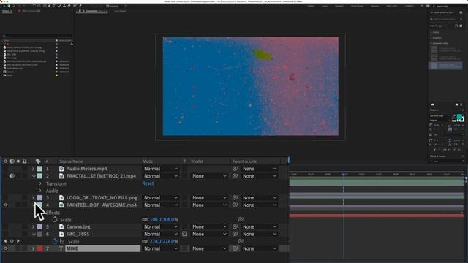468x263 pixels.
Task: Open TrkMat dropdown for LOGO_OR...TROKE_NO FILL.png
Action: (209, 198)
